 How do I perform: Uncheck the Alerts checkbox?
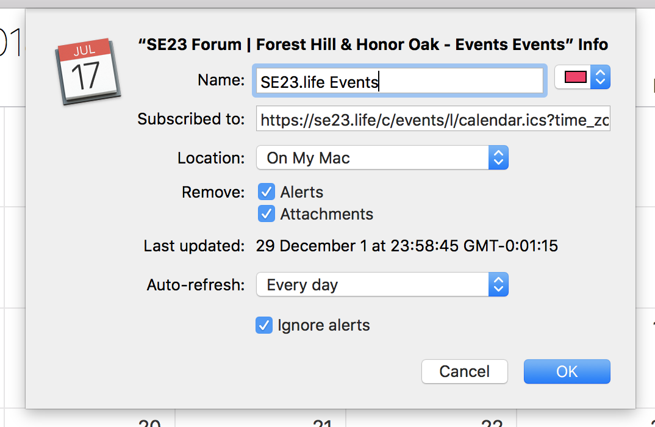[267, 192]
